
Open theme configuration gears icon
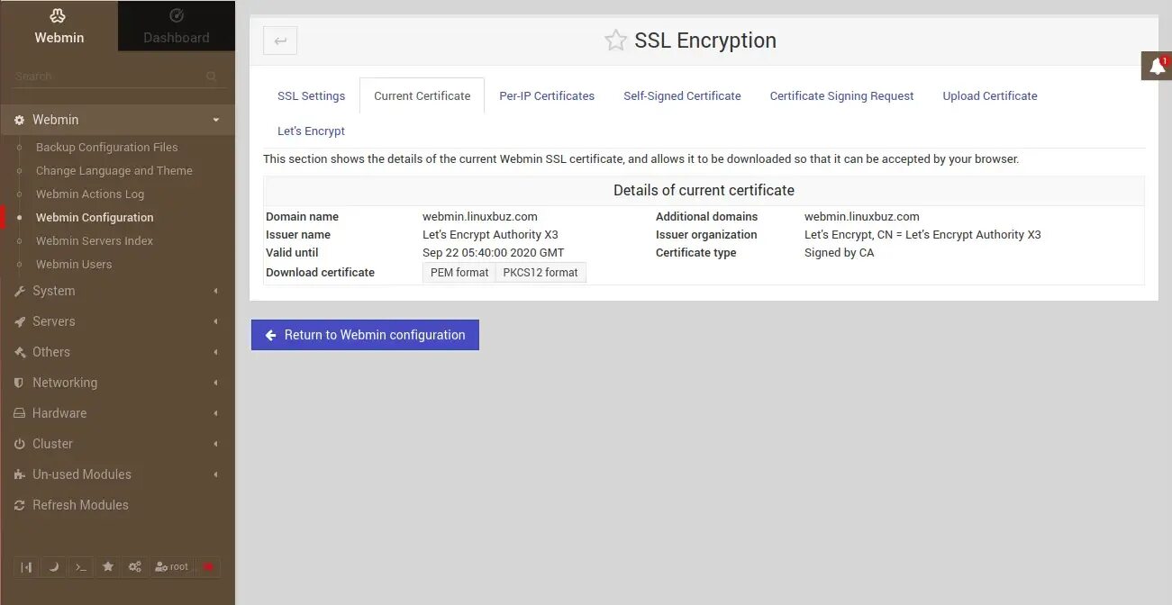(x=135, y=566)
